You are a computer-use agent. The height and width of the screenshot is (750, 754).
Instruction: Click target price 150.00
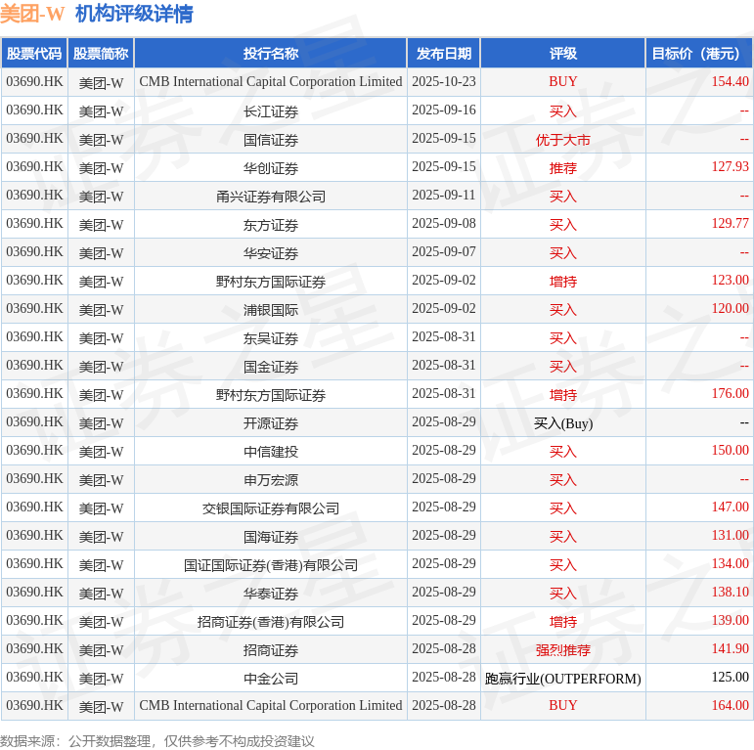(730, 450)
